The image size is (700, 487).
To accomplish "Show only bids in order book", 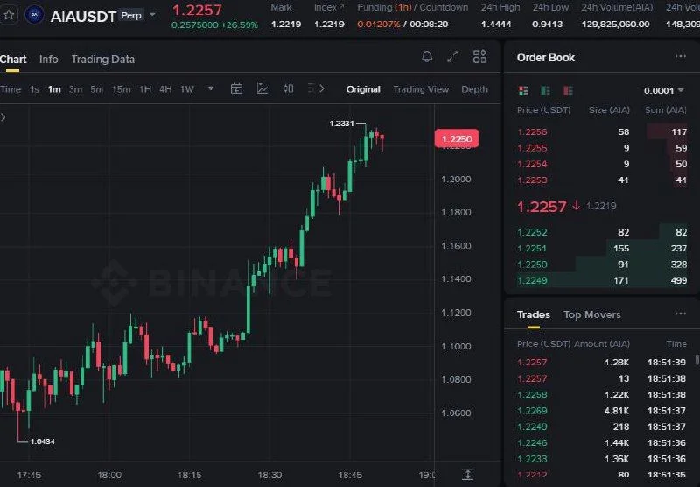I will coord(545,91).
